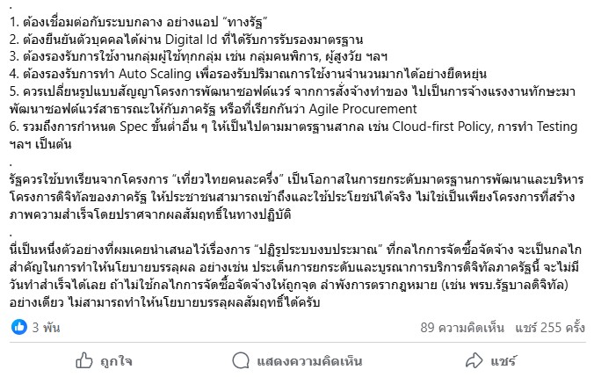Click item 3 about กลุ่มคนพิการ, ผู้สูงวัย
This screenshot has width=594, height=377.
199,57
